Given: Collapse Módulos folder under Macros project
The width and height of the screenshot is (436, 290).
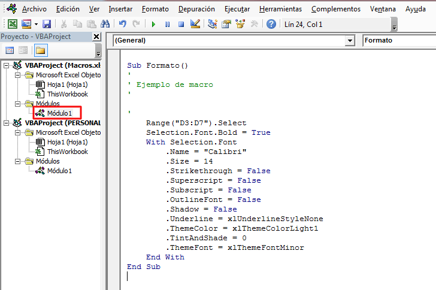Looking at the screenshot, I should click(17, 104).
